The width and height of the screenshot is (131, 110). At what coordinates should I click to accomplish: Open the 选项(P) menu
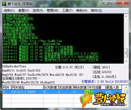(x=38, y=11)
